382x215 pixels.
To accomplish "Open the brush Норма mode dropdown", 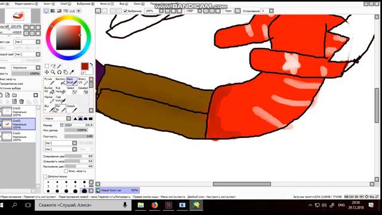I will 57,119.
